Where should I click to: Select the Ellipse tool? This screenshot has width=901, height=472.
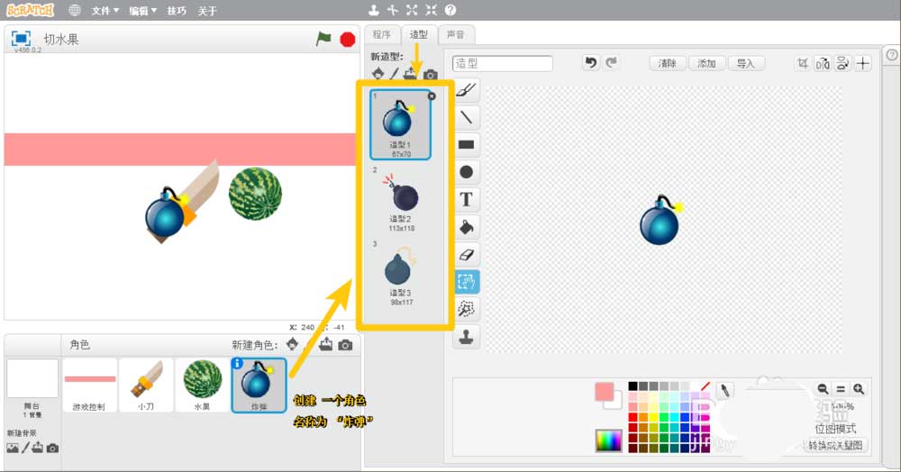coord(466,172)
